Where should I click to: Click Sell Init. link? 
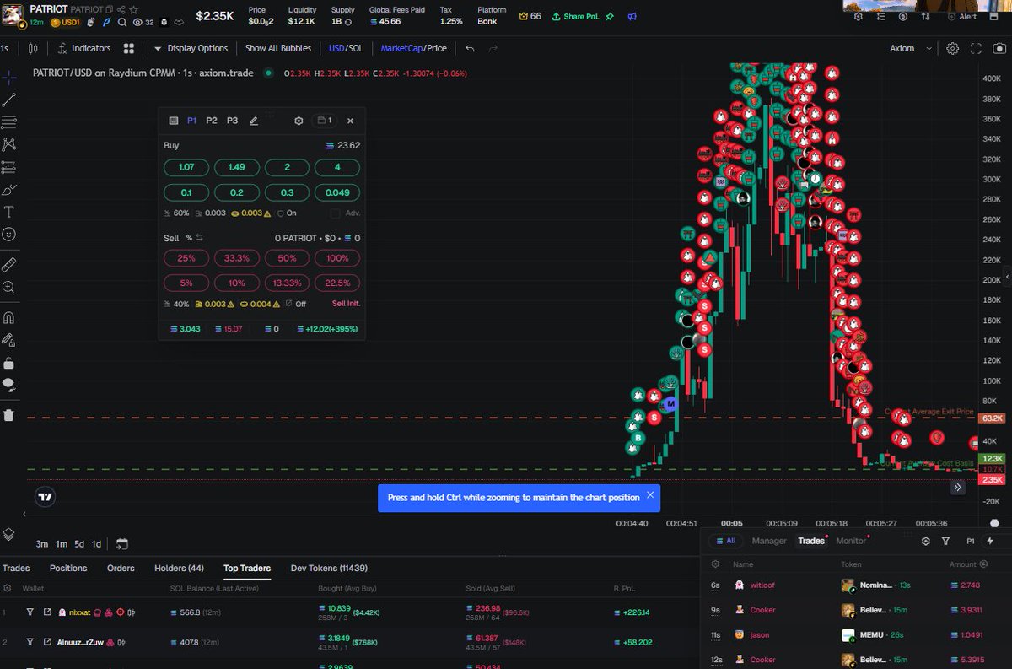pos(346,304)
